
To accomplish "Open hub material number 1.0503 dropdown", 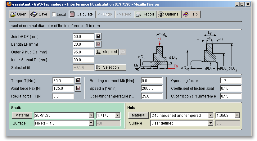I will click(237, 116).
